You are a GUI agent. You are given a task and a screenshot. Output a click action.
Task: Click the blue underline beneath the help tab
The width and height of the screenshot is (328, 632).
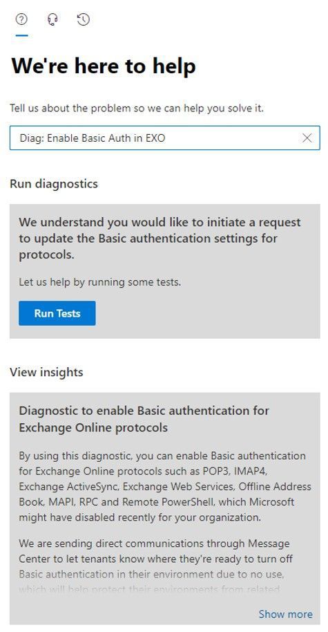pos(21,35)
